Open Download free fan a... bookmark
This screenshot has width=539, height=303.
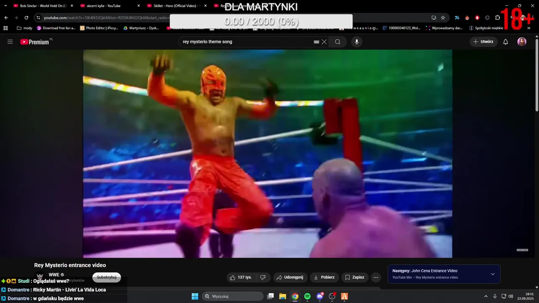pyautogui.click(x=56, y=28)
